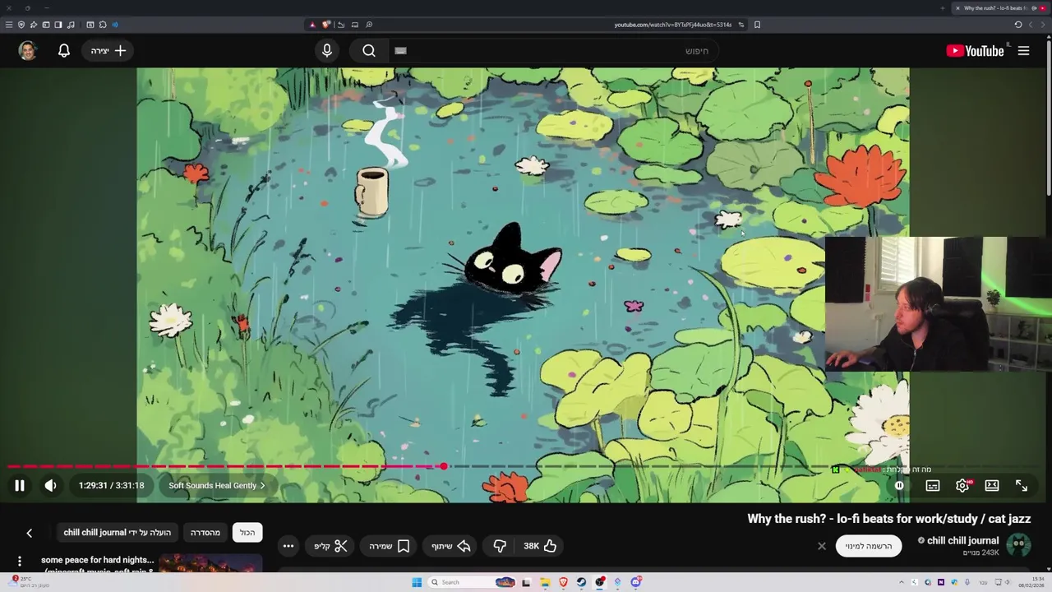
Task: Show hidden system tray icons chevron
Action: click(x=902, y=582)
